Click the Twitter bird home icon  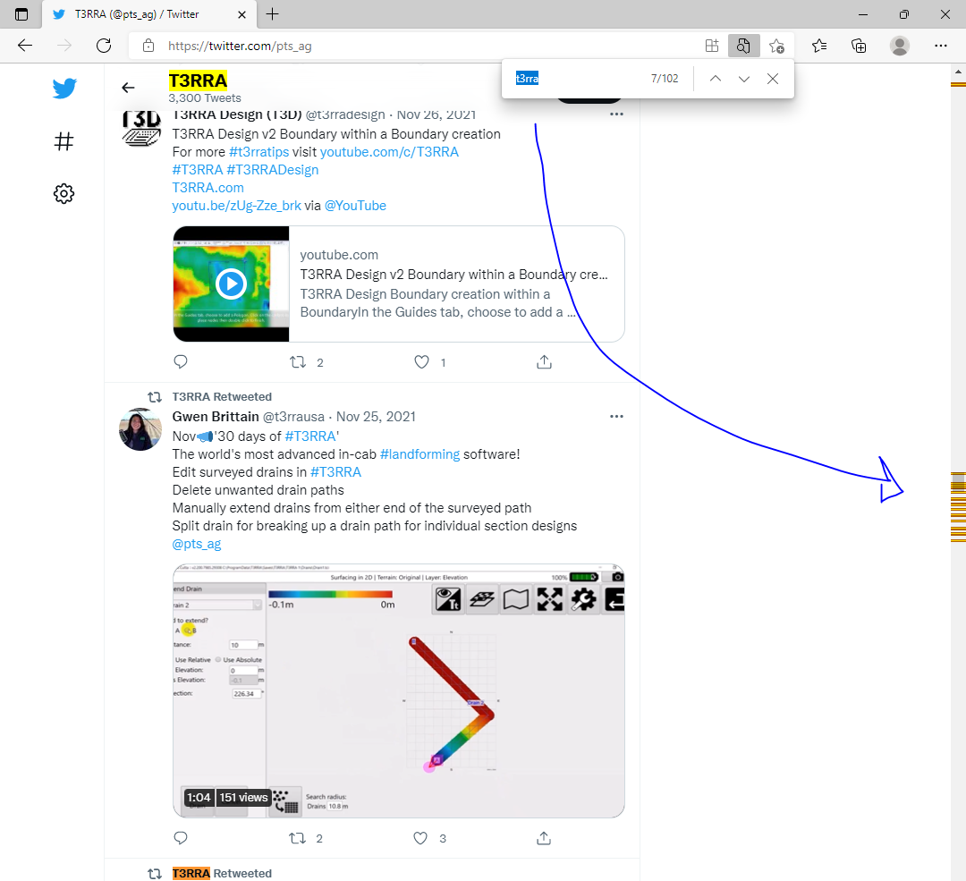(x=64, y=89)
